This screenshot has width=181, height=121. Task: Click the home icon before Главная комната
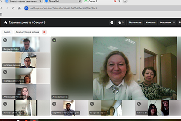click(x=5, y=23)
